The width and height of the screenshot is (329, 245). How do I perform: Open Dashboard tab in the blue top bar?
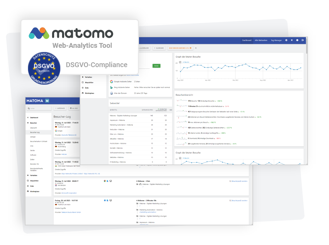247,40
